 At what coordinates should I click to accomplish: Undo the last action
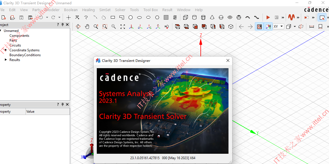(x=41, y=18)
